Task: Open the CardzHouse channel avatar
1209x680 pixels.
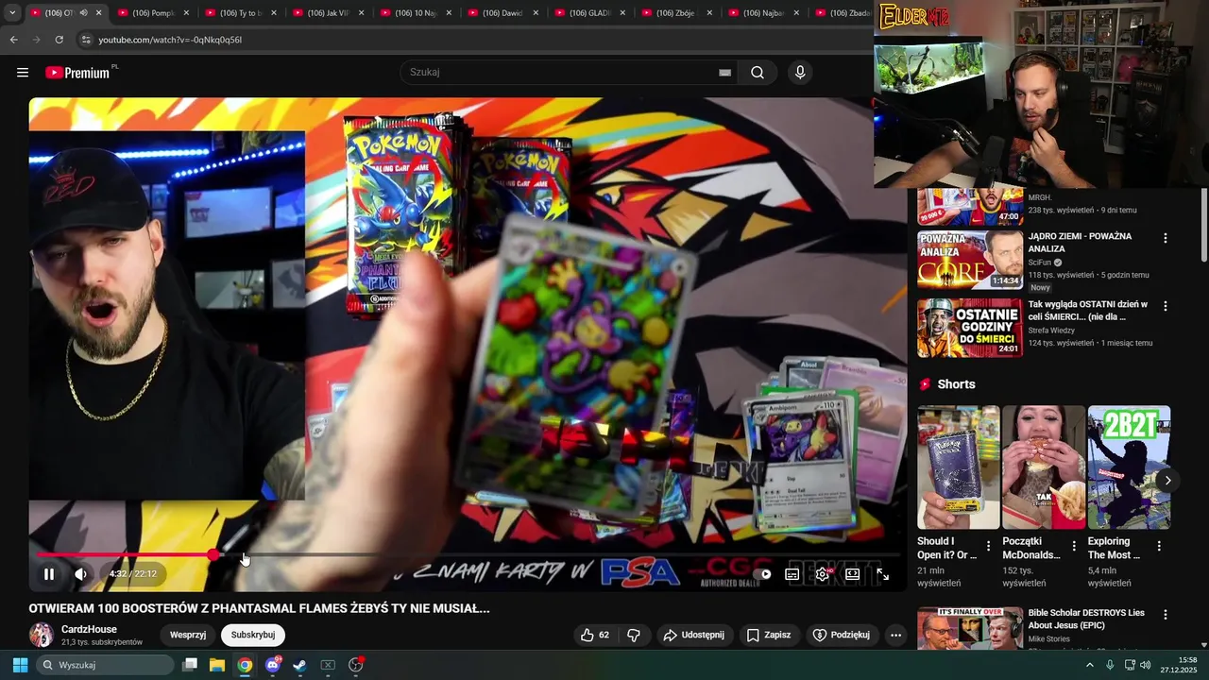Action: point(42,635)
